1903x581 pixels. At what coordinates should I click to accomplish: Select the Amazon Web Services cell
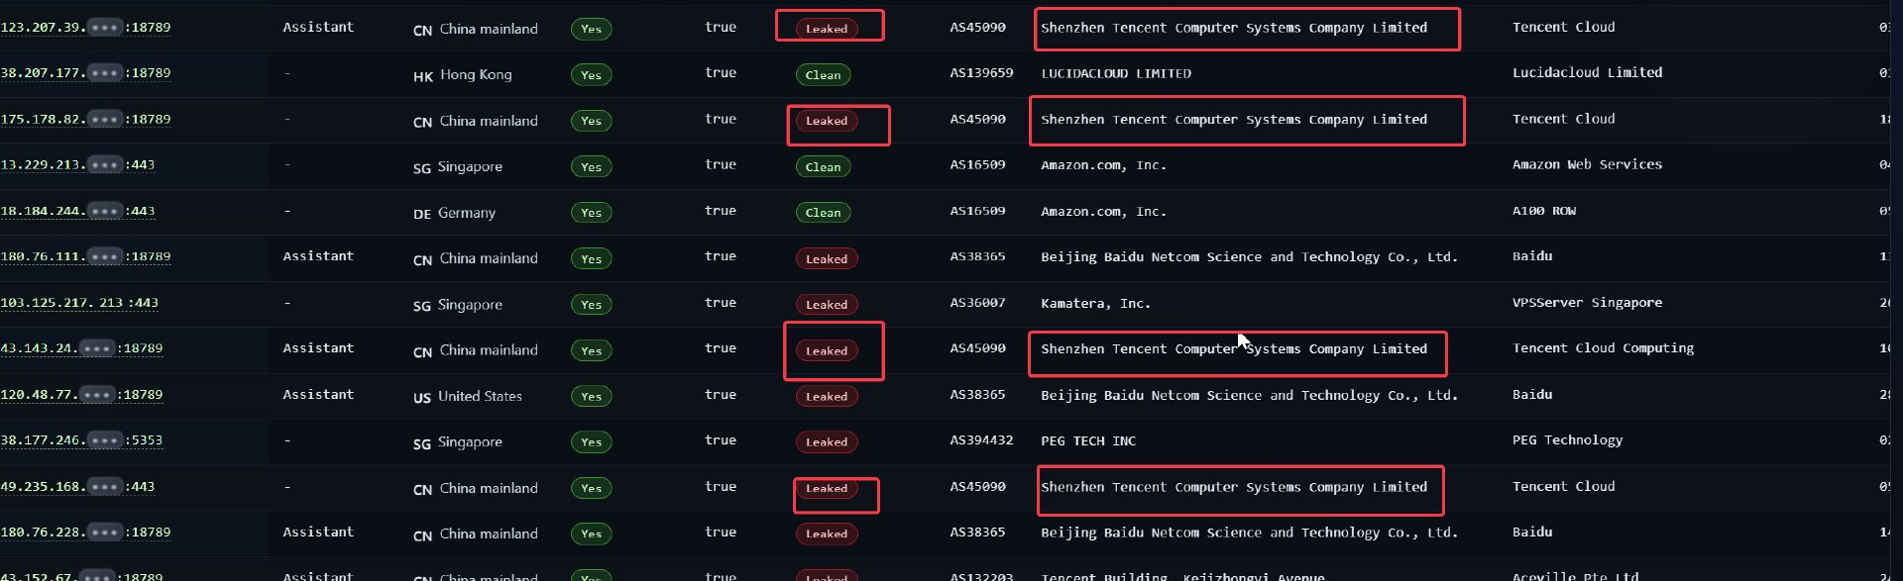[x=1587, y=165]
